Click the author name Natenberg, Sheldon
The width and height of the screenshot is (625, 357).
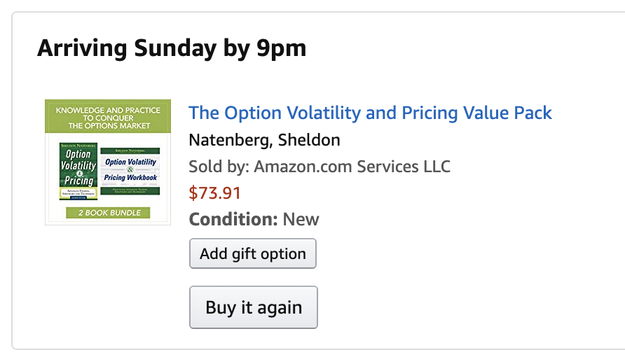(x=264, y=140)
